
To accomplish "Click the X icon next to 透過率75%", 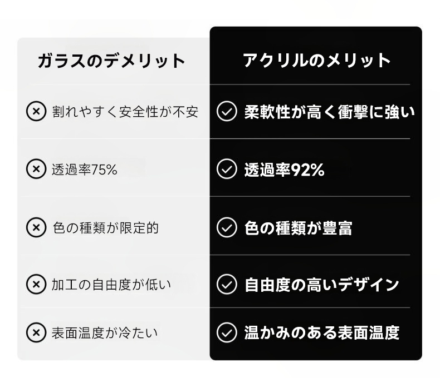I will point(36,169).
